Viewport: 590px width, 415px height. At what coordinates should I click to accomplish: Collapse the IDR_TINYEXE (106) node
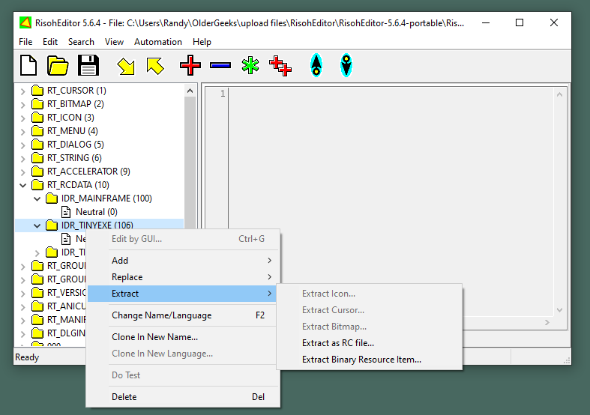[37, 226]
